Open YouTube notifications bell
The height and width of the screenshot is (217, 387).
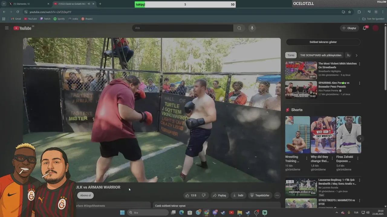pos(365,28)
